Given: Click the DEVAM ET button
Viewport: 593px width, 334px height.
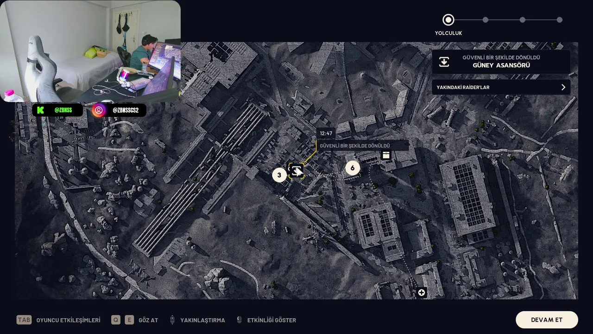Looking at the screenshot, I should (x=547, y=320).
